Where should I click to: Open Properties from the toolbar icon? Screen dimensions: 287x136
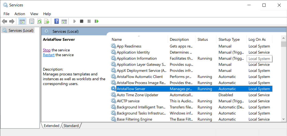tap(32, 21)
